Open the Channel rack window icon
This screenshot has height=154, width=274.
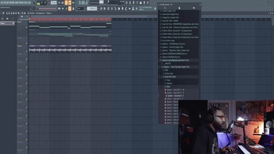(108, 9)
